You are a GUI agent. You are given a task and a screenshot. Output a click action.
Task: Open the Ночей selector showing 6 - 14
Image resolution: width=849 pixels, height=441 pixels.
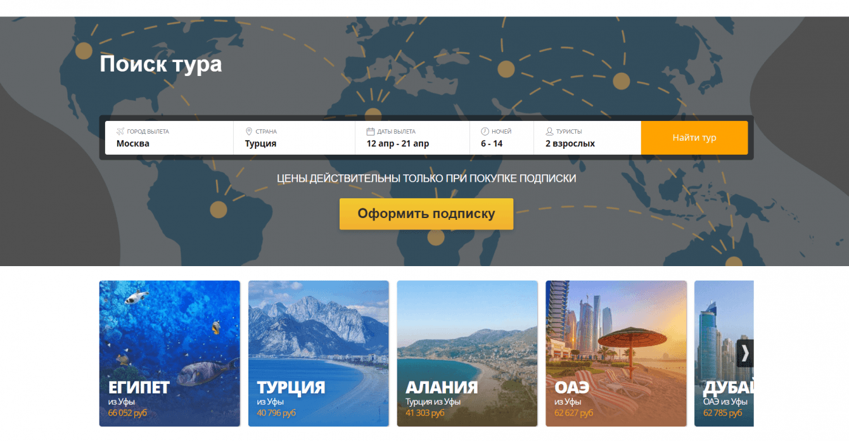[x=502, y=137]
